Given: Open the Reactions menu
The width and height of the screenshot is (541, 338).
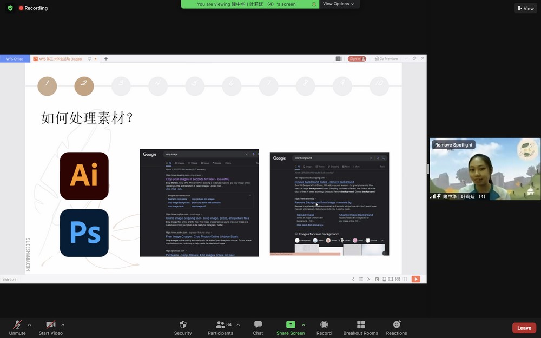Looking at the screenshot, I should pyautogui.click(x=397, y=328).
